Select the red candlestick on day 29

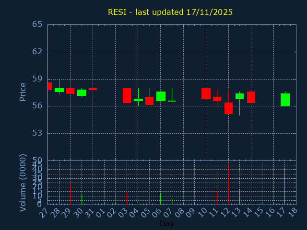point(70,91)
